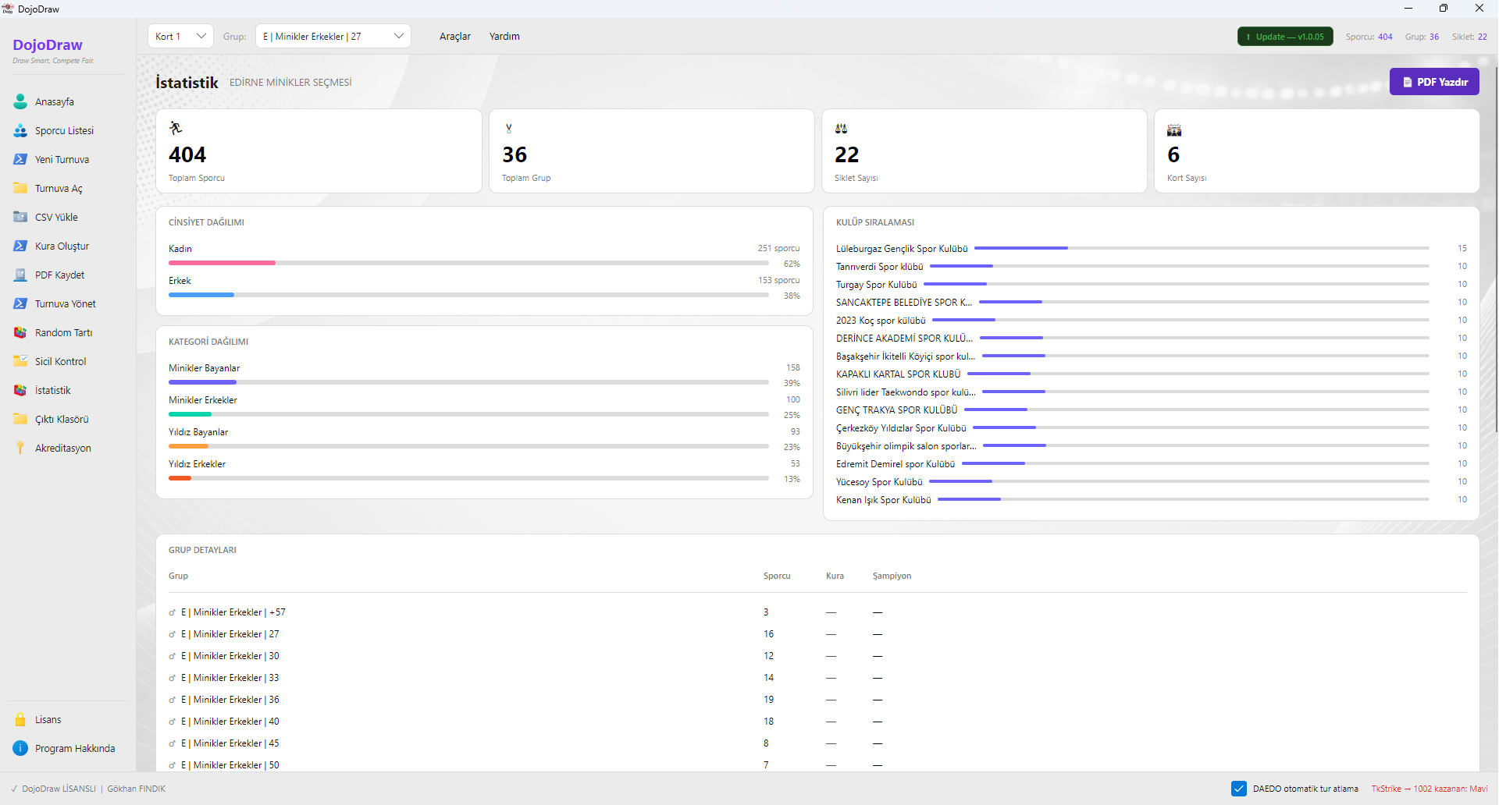Click DojoDraw LİSANSLI status bar text
Screen dimensions: 1499x805
pos(59,789)
